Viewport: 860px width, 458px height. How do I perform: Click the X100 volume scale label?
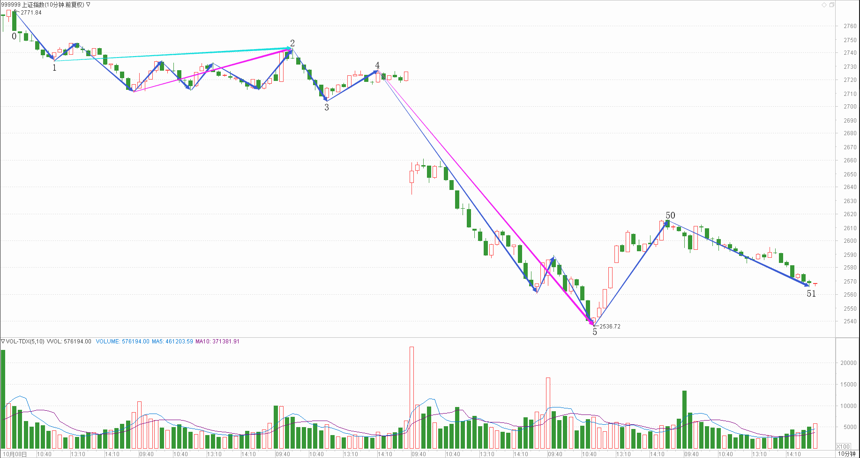[x=843, y=446]
